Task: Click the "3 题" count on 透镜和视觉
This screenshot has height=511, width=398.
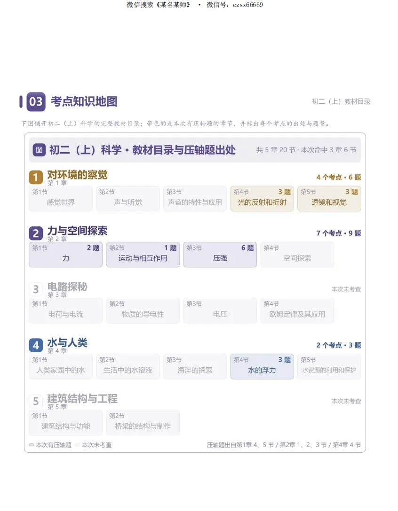Action: 351,192
